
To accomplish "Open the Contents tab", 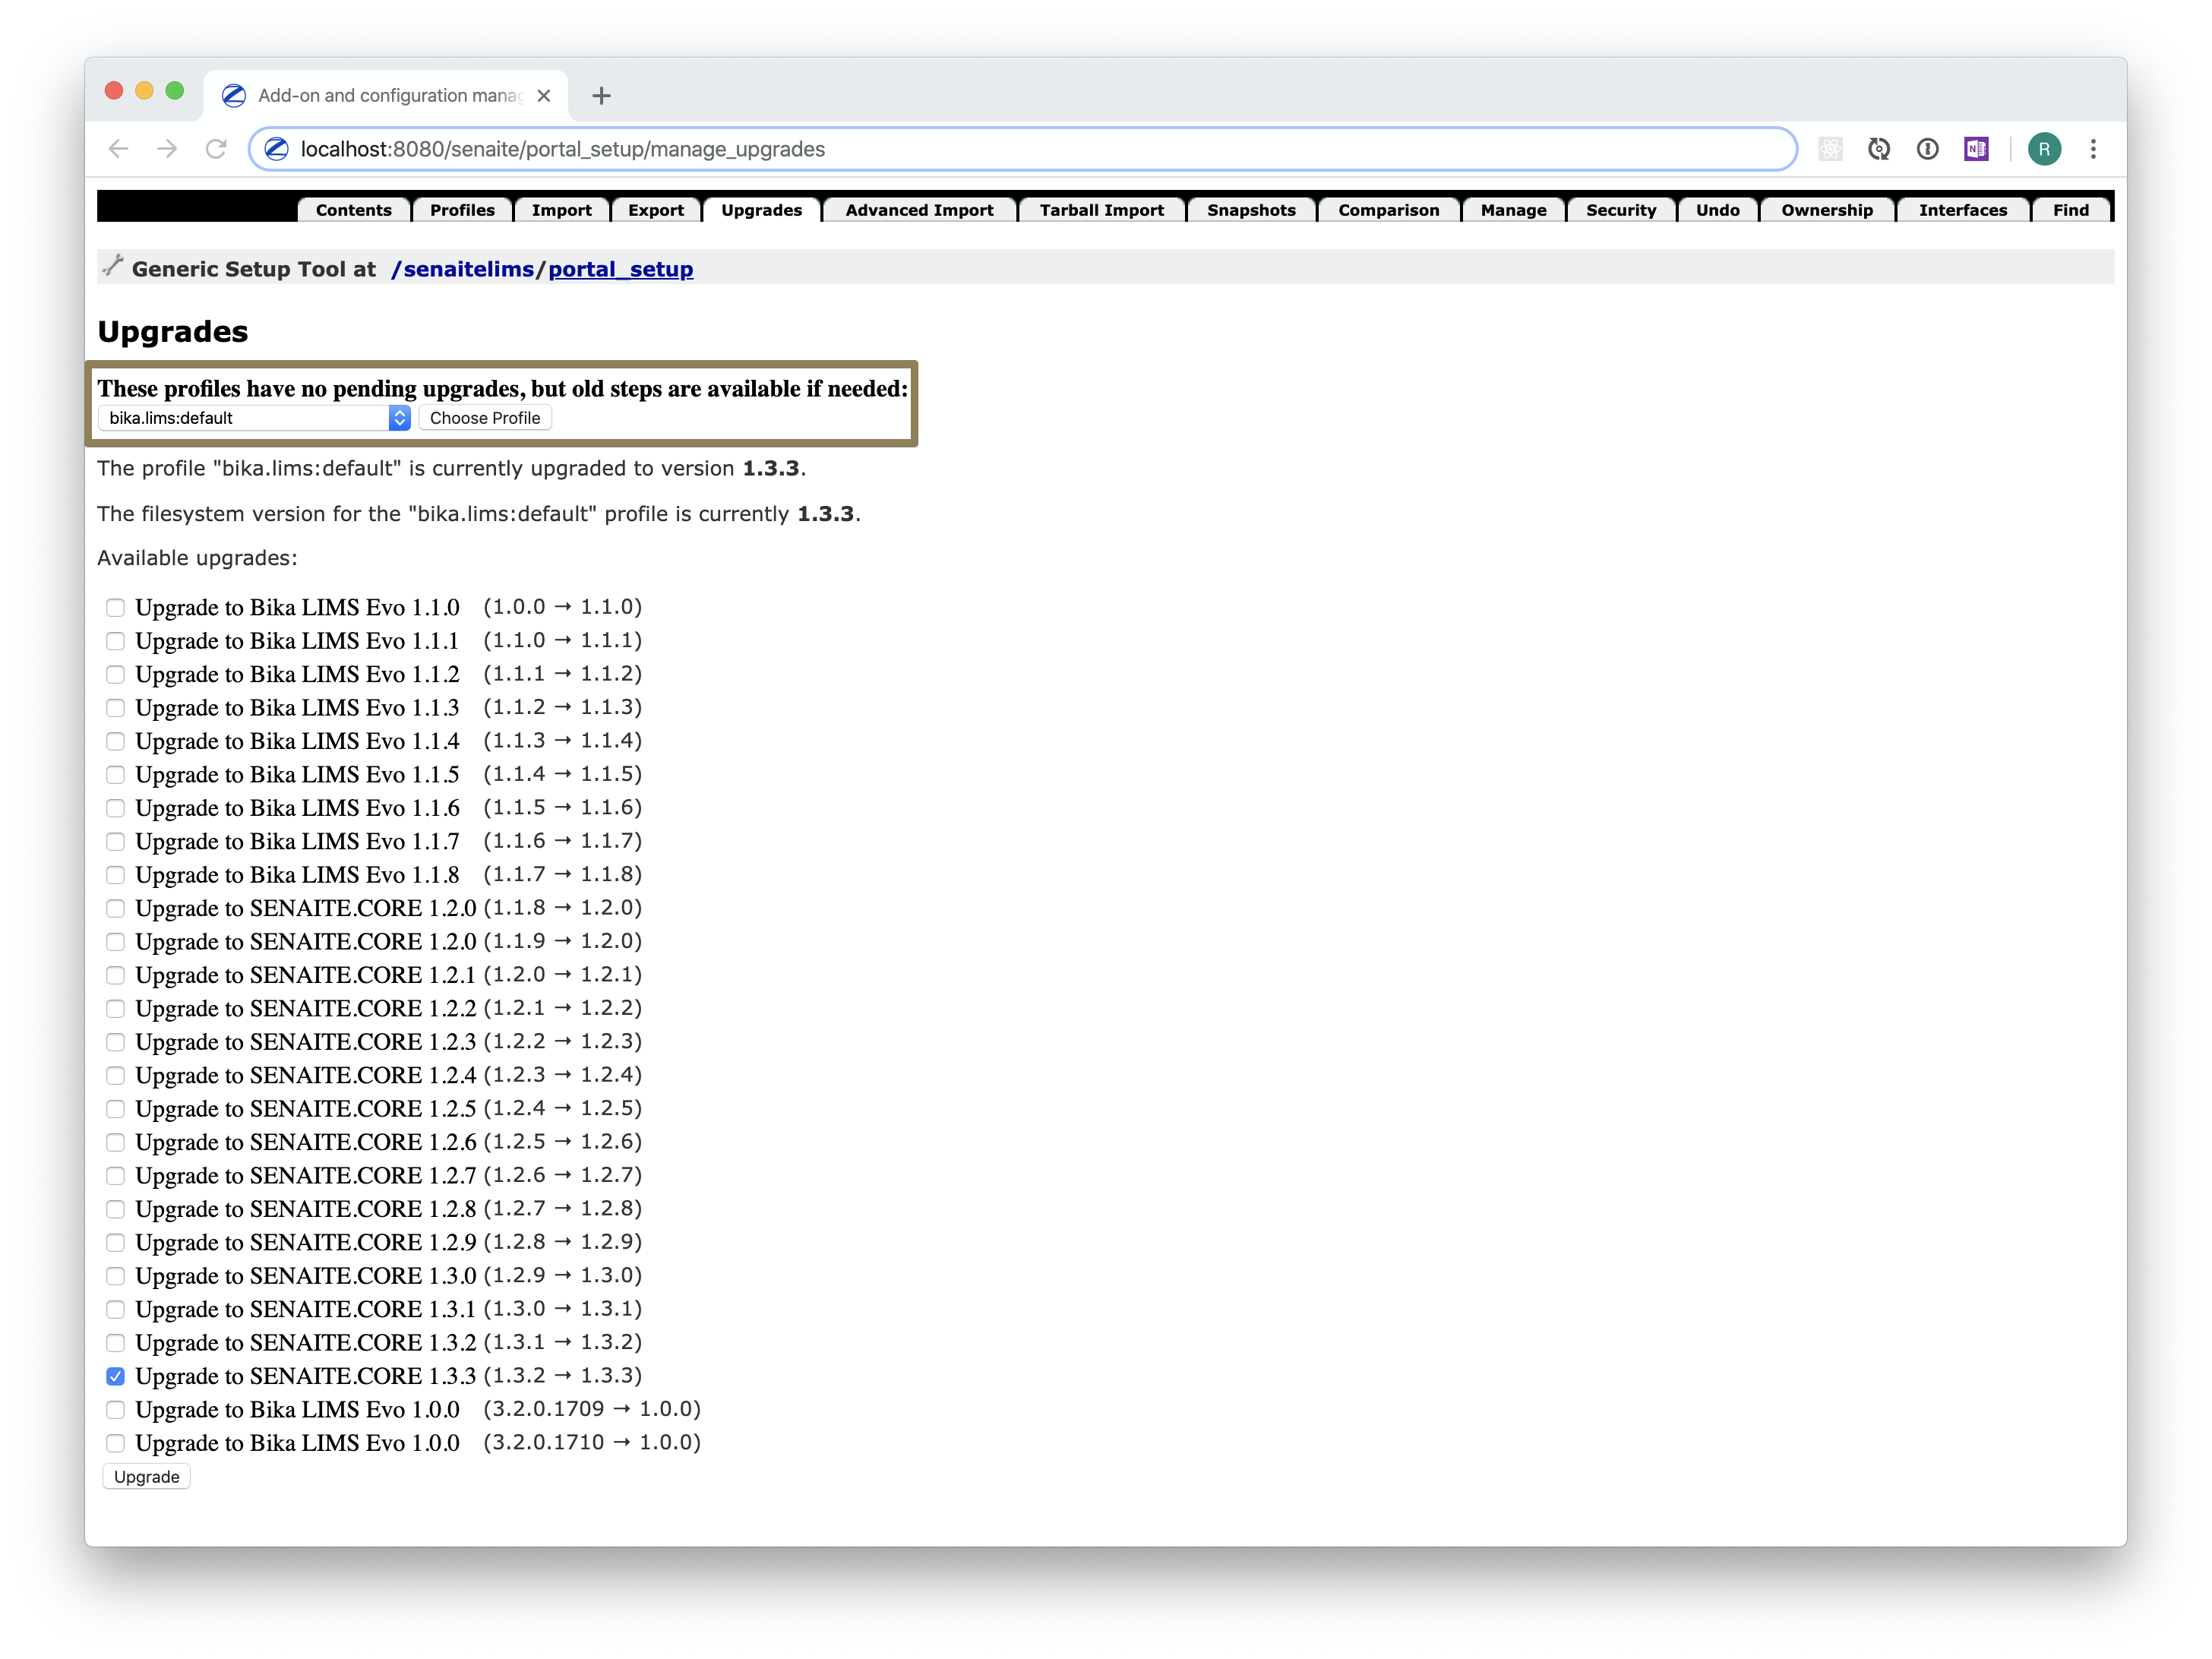I will tap(353, 210).
